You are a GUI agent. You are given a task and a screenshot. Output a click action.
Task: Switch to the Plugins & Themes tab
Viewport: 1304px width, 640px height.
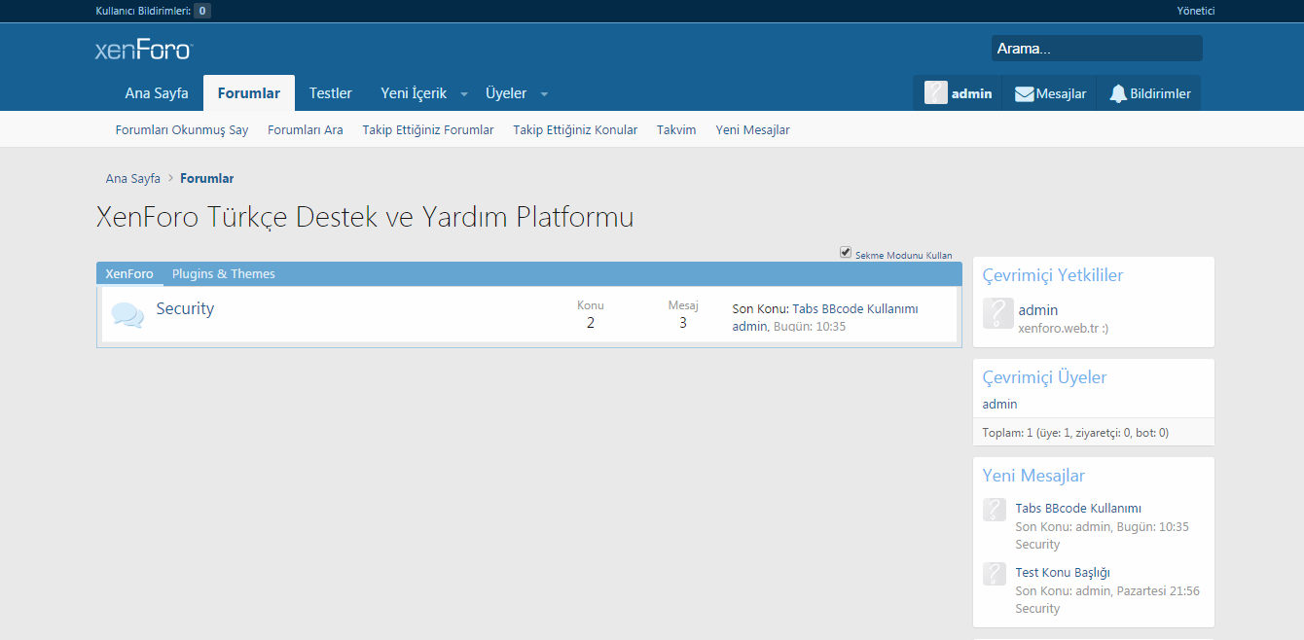coord(224,273)
